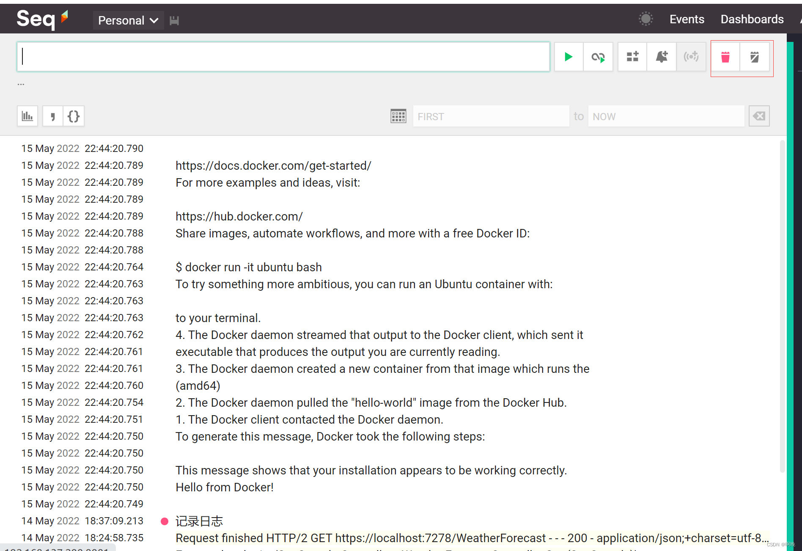Clear the date range with backspace icon
Viewport: 802px width, 551px height.
(x=759, y=116)
